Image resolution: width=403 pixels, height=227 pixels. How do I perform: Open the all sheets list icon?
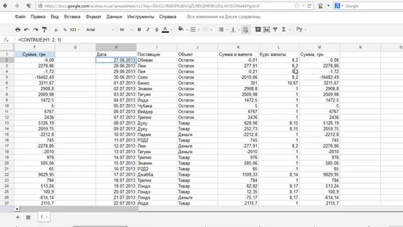pos(28,218)
